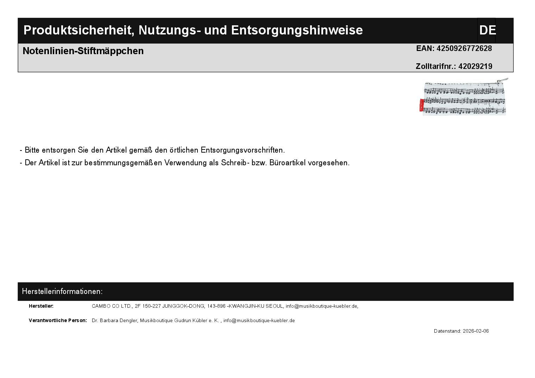Click the Verantwortliche Person label
Viewport: 535px width, 378px height.
(x=58, y=320)
